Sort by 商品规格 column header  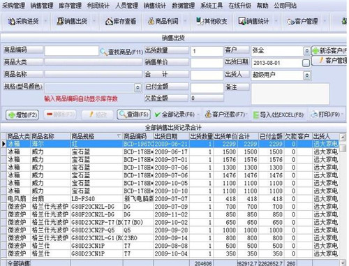click(x=96, y=136)
